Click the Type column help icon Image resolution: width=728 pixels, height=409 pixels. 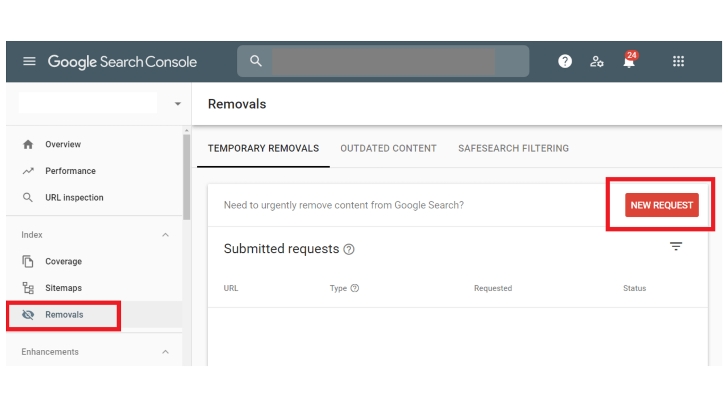(355, 288)
